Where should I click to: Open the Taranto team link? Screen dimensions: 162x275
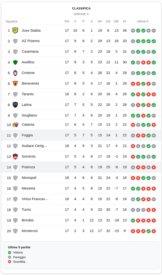(28, 94)
